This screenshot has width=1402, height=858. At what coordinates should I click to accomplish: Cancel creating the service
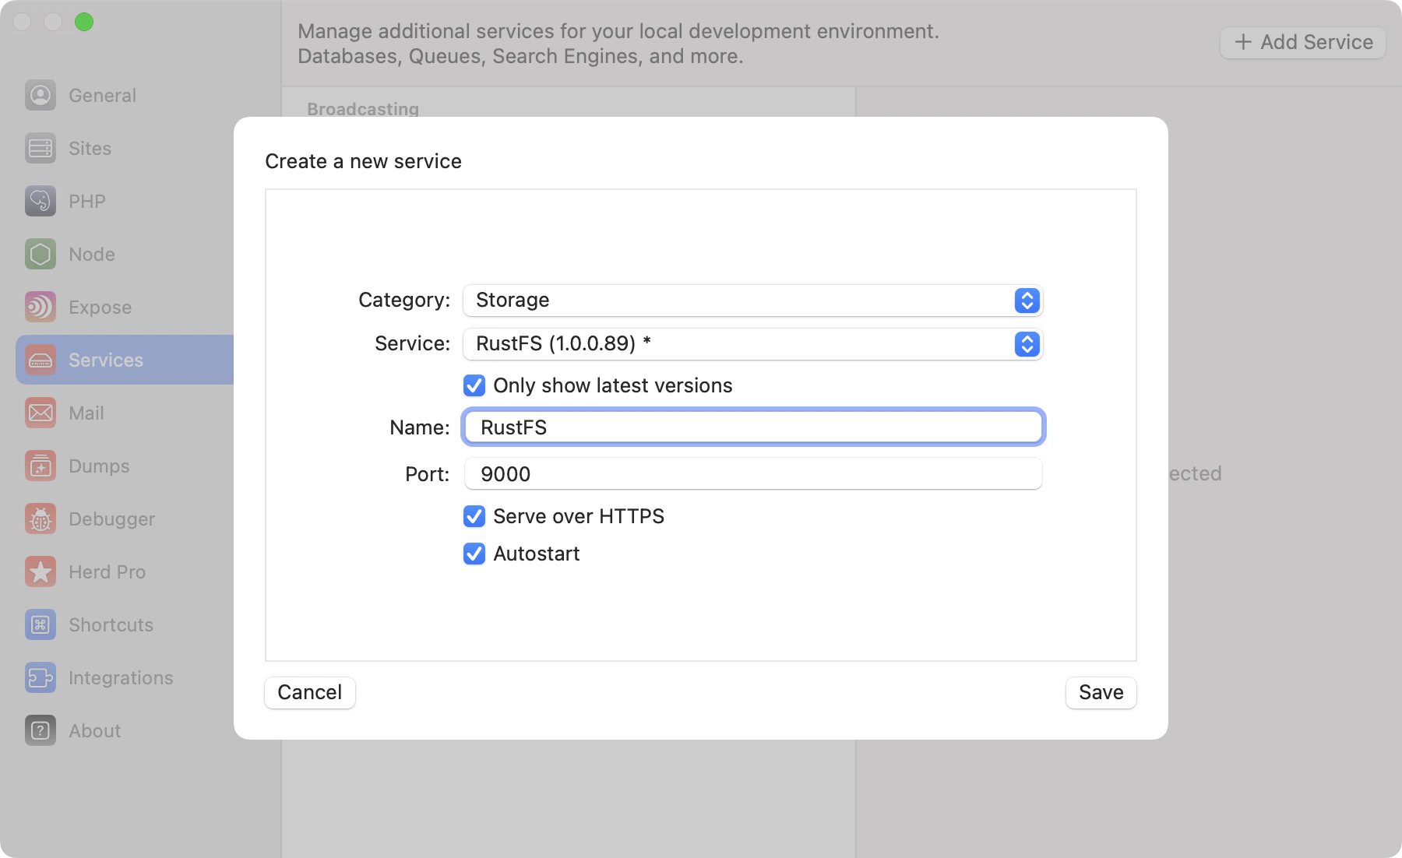coord(309,692)
